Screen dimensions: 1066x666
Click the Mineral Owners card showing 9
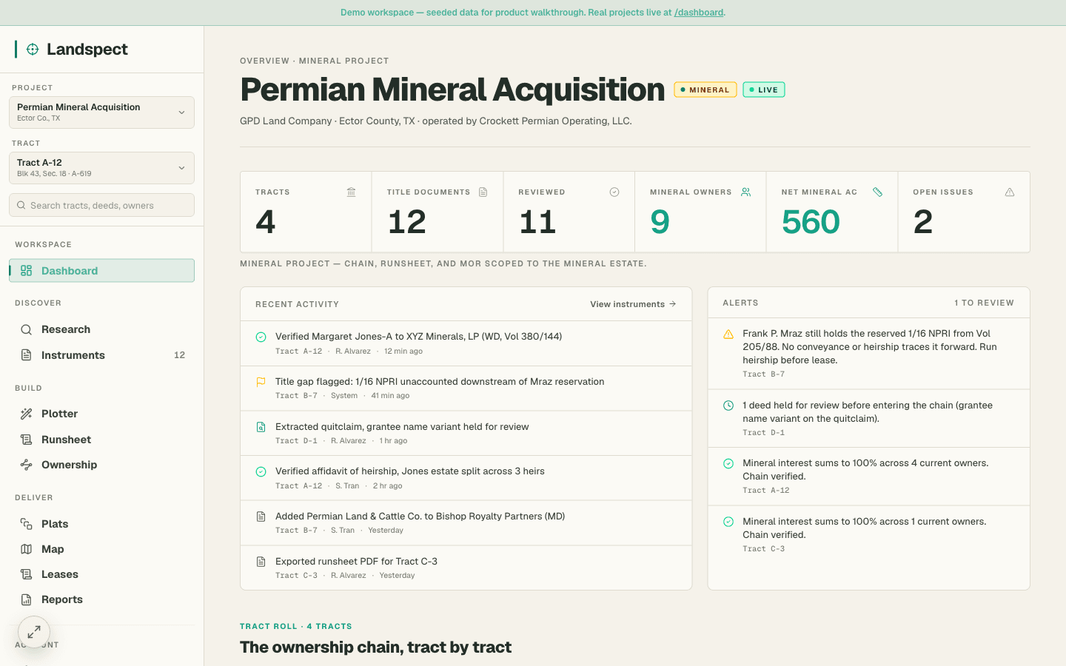[700, 212]
